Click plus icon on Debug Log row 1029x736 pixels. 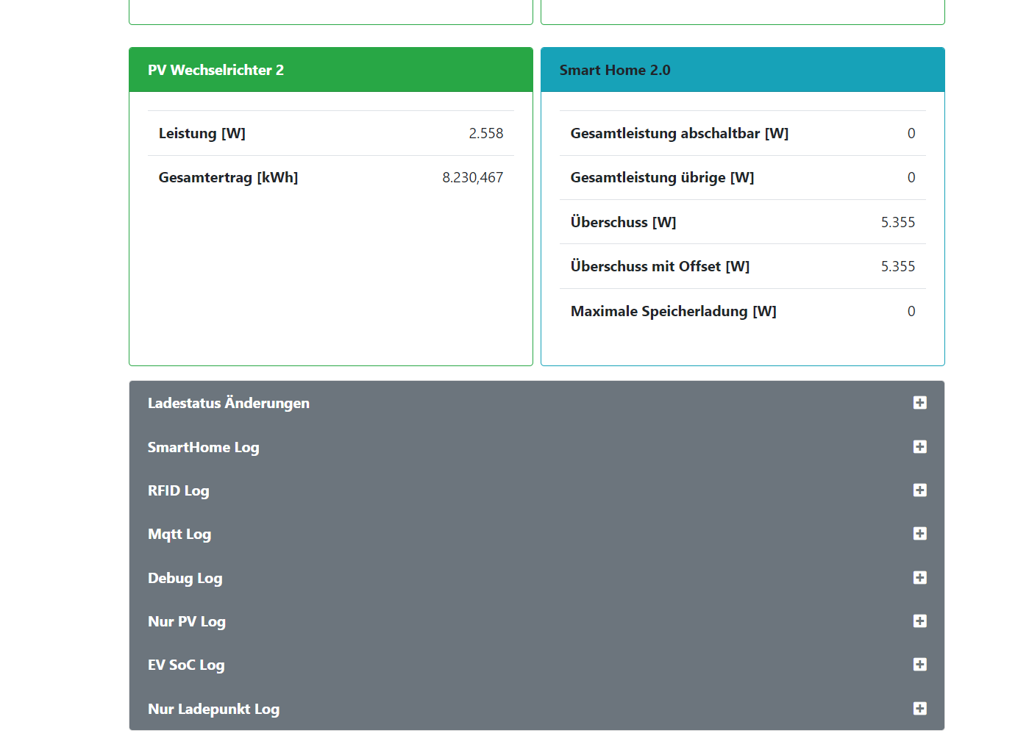(919, 578)
